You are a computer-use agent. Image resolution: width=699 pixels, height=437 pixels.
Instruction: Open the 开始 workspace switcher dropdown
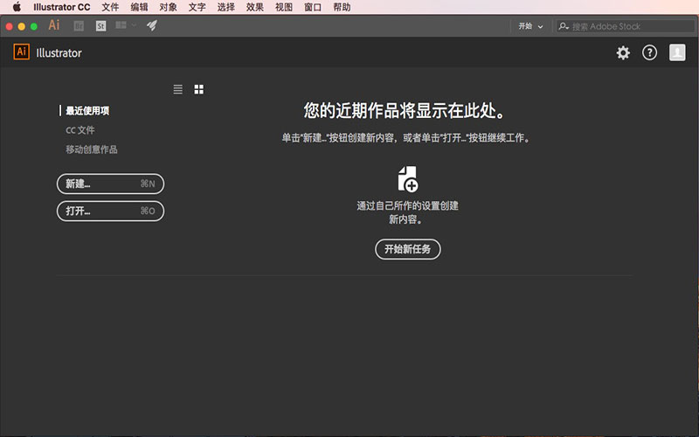click(530, 26)
